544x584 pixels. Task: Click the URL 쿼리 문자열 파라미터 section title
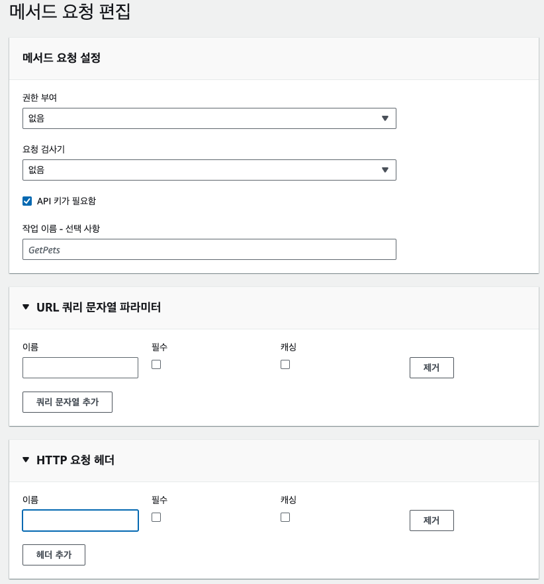pyautogui.click(x=99, y=307)
